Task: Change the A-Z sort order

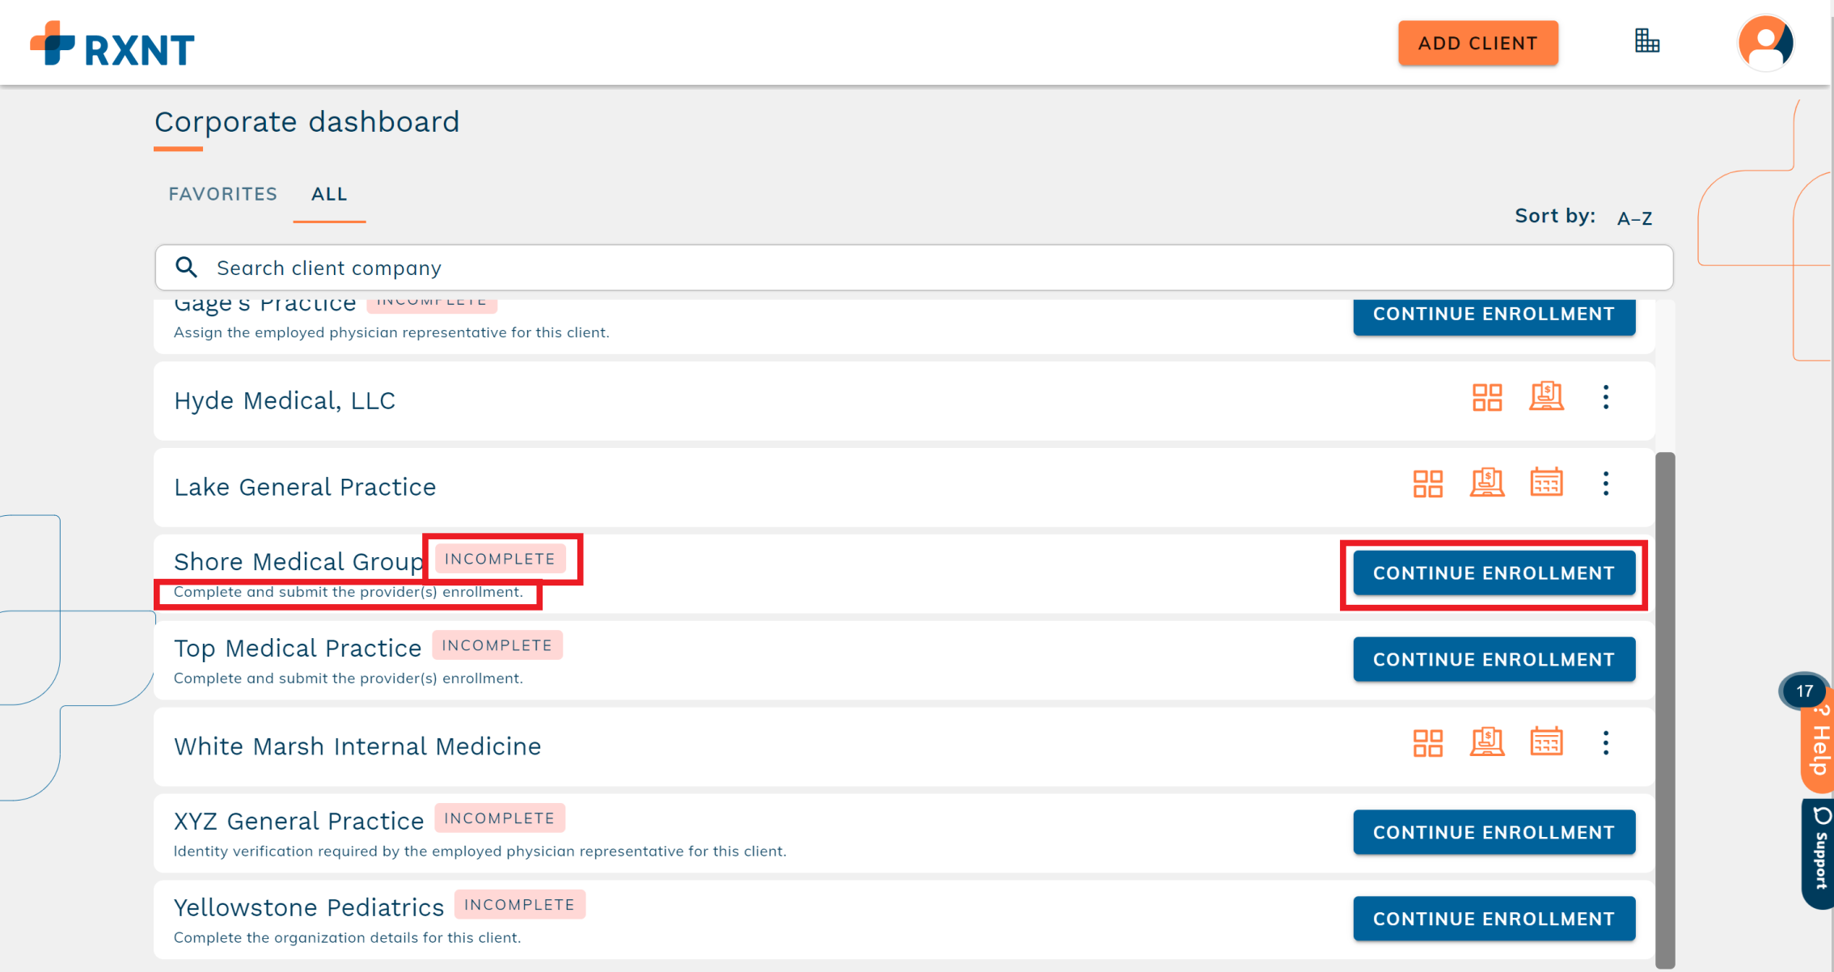Action: point(1634,218)
